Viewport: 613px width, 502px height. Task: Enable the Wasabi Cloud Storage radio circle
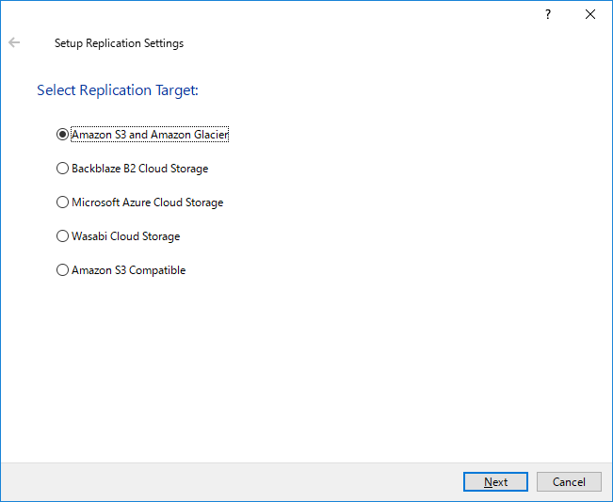[x=62, y=236]
